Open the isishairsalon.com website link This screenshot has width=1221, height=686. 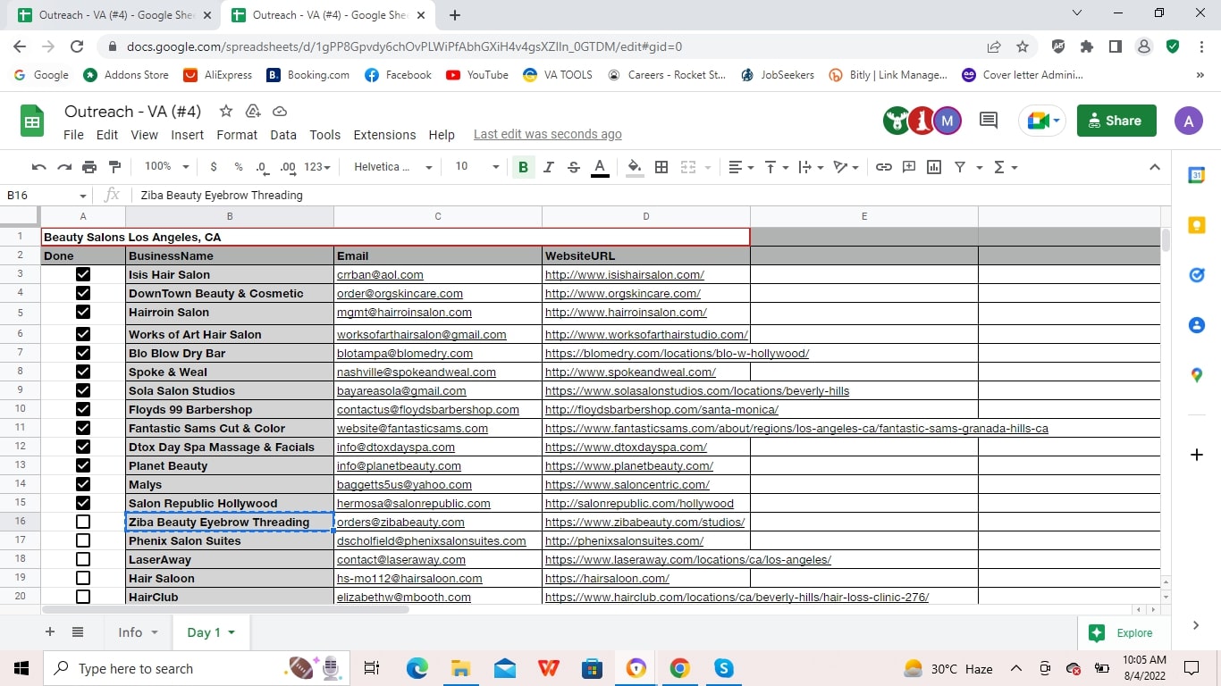(x=624, y=275)
